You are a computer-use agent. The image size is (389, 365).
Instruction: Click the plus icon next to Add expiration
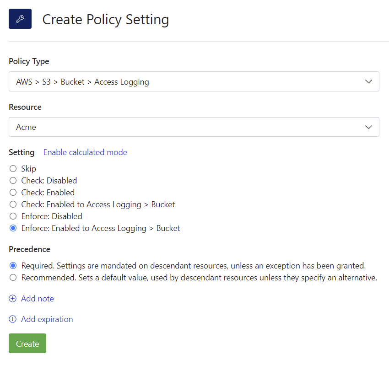point(13,319)
